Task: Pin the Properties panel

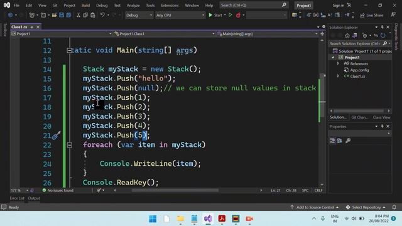Action: [383, 126]
